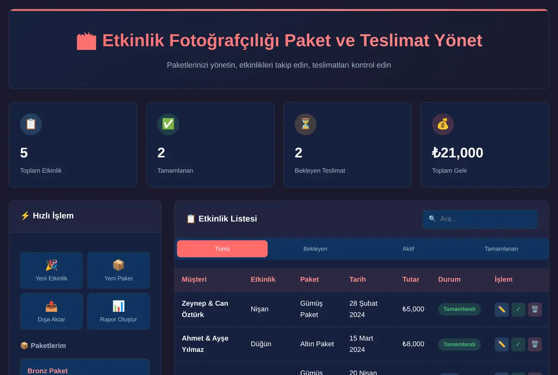Click the customer name Ahmet & Ayşe Yılmaz

205,344
